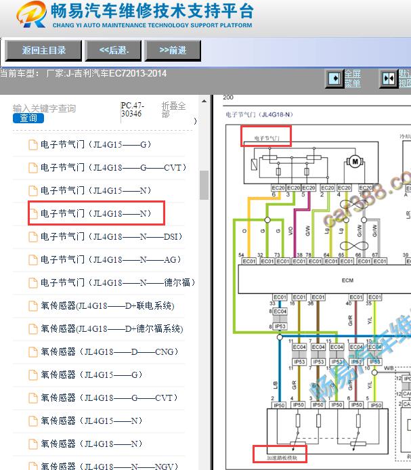
Task: Click the full-screen menu arrow icon
Action: 334,79
